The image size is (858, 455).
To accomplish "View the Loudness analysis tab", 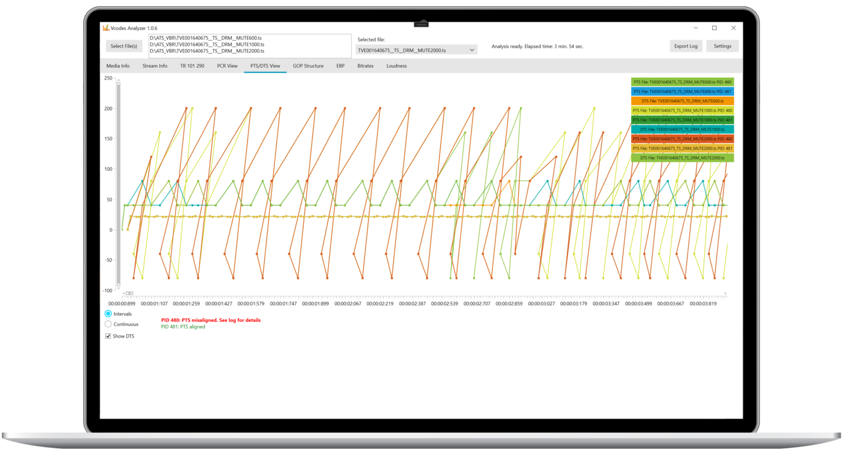I will (396, 65).
